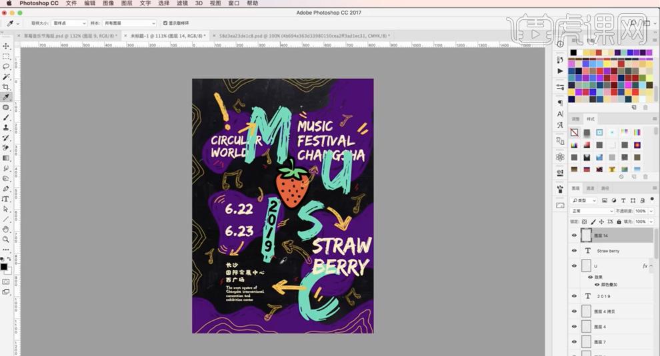This screenshot has height=356, width=660.
Task: Open the Actions panel play icon
Action: click(560, 71)
